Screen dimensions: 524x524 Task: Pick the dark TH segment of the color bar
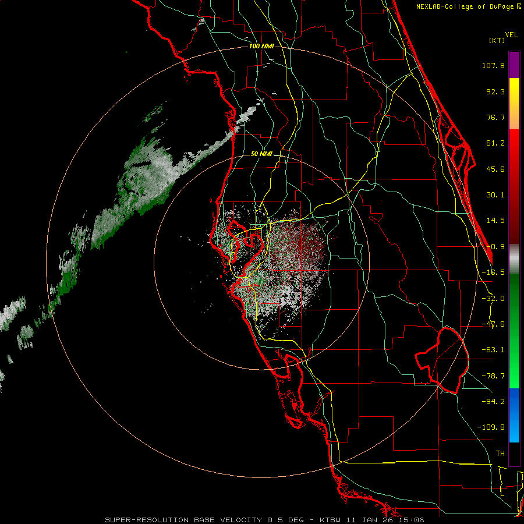[514, 454]
